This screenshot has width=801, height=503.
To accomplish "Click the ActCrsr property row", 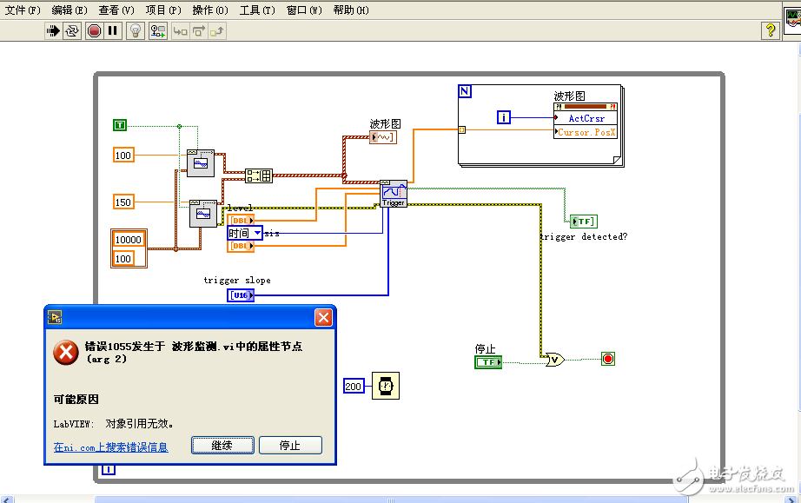I will point(586,118).
